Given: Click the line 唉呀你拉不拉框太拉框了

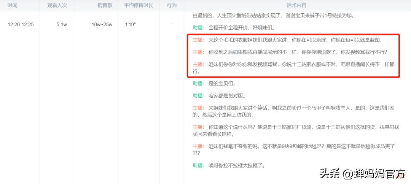Looking at the screenshot, I should (229, 165).
